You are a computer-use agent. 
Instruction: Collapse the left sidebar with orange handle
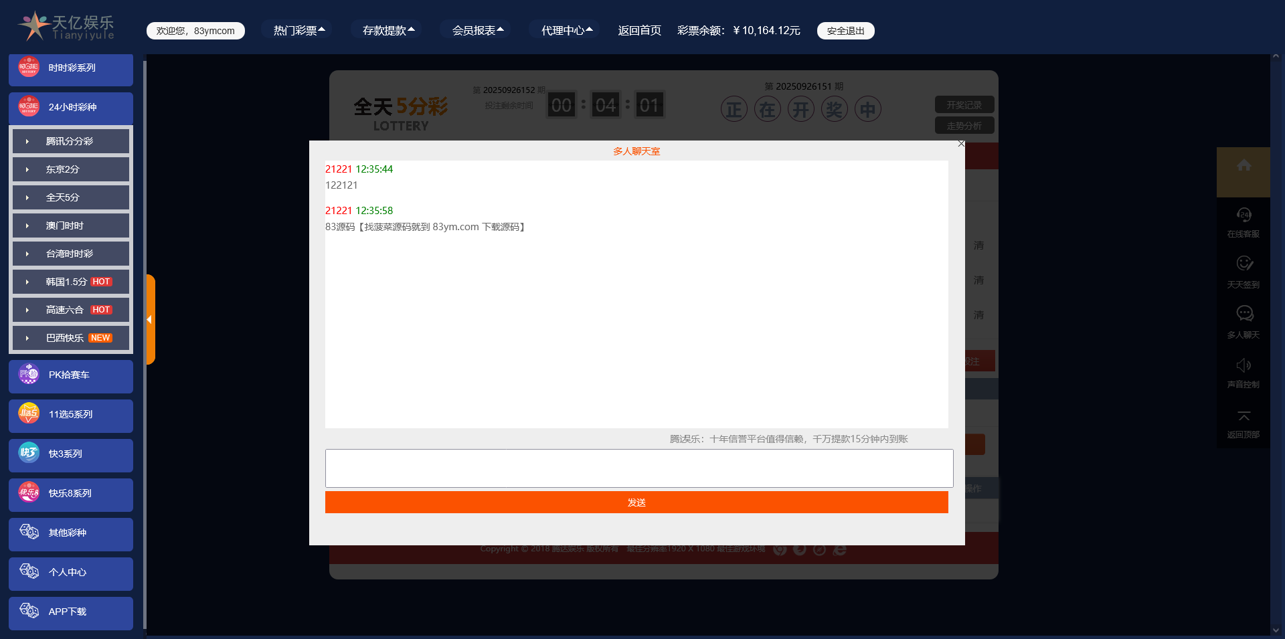pyautogui.click(x=151, y=319)
